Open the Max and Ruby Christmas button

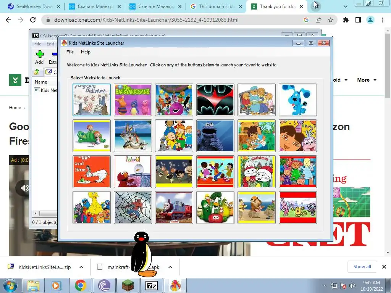(257, 172)
